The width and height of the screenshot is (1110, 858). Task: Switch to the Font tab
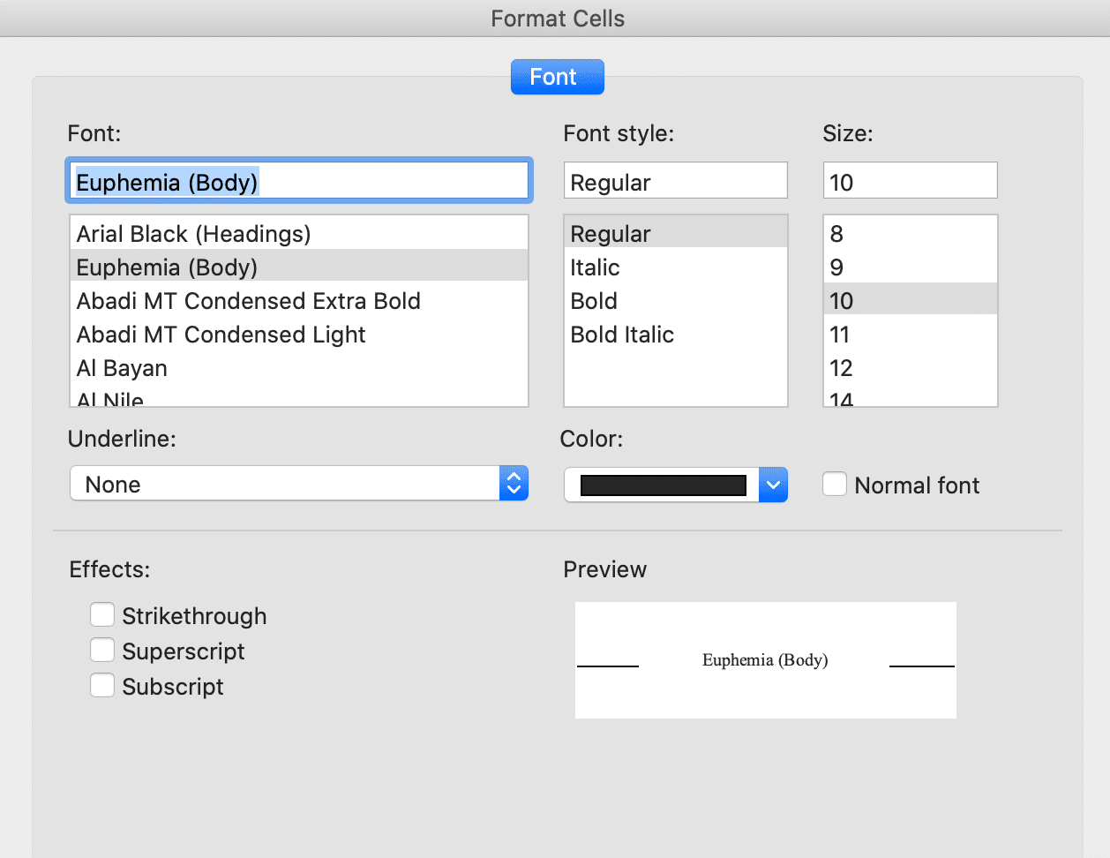pyautogui.click(x=557, y=77)
